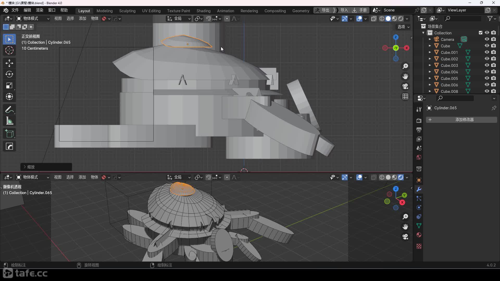Switch to the Shading workspace tab
Image resolution: width=500 pixels, height=281 pixels.
click(x=203, y=11)
